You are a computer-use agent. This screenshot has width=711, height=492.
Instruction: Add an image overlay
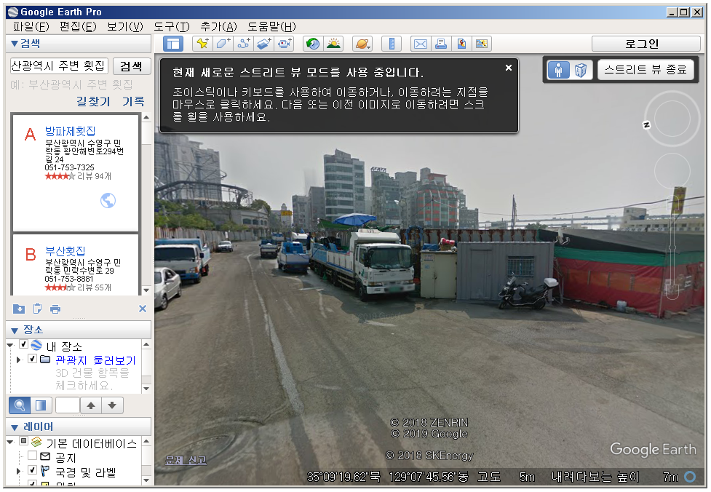(264, 44)
